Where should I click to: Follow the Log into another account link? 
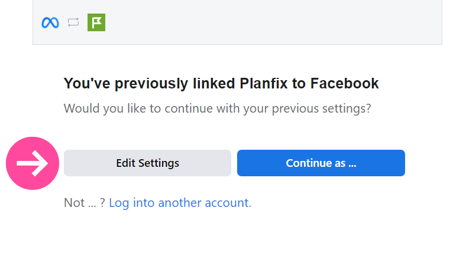(180, 203)
